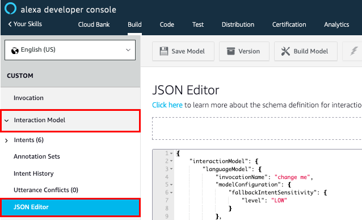Collapse the Interaction Model section
The width and height of the screenshot is (362, 220).
pos(6,121)
